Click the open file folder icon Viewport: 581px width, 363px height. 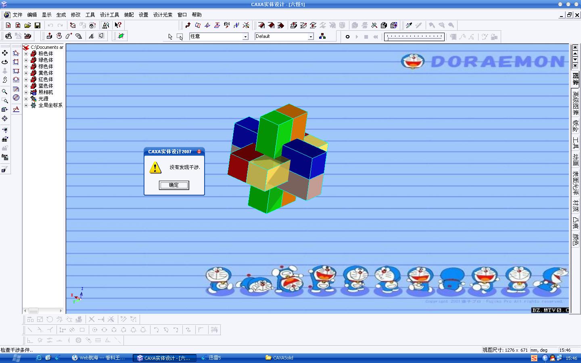27,25
